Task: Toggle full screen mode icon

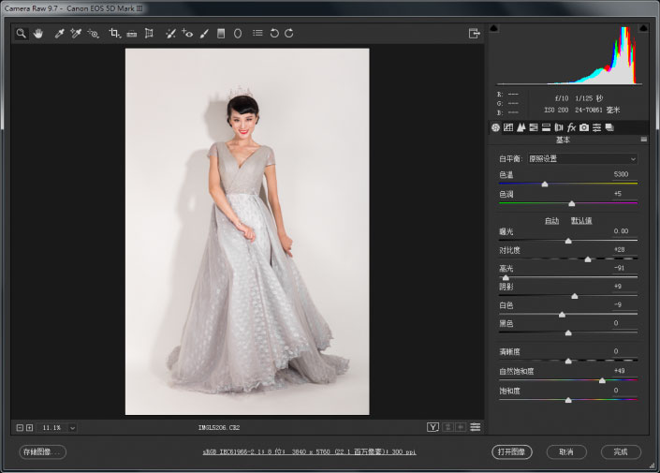Action: (x=474, y=34)
